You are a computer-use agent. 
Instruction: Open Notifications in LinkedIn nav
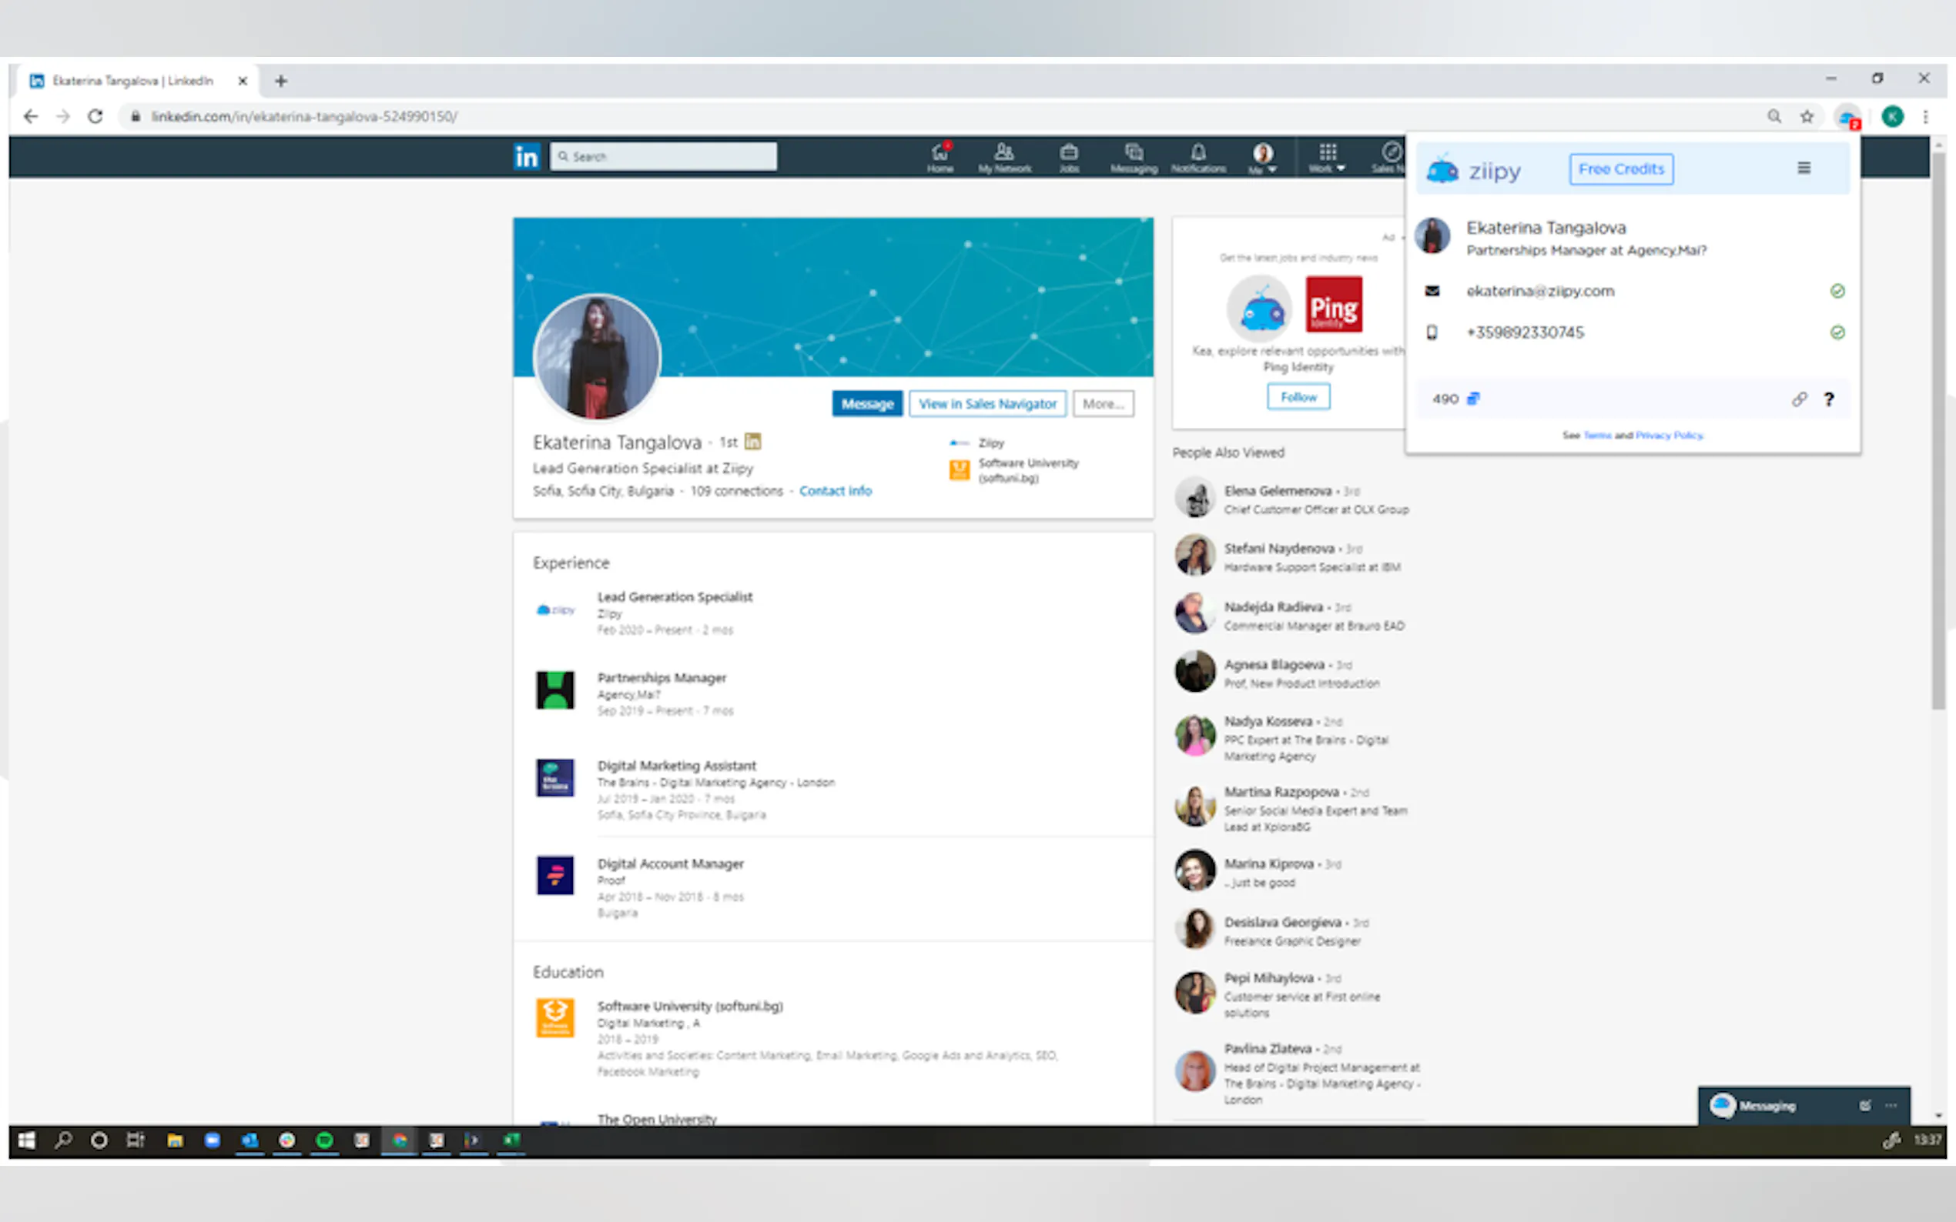coord(1198,158)
